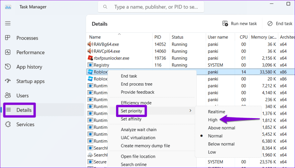The width and height of the screenshot is (295, 168).
Task: Select the Normal priority radio option
Action: tap(215, 136)
